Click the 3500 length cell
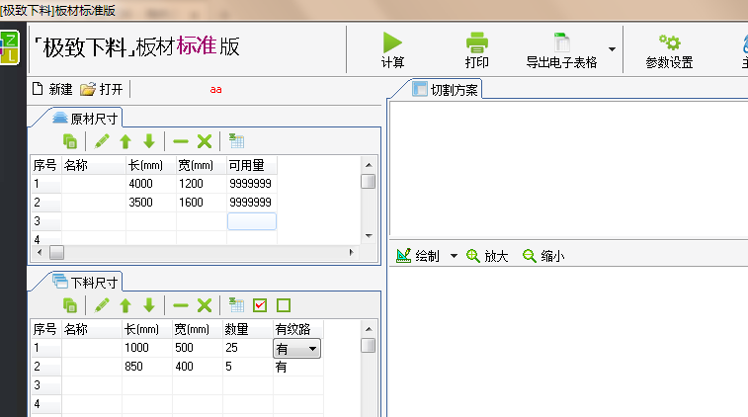 click(151, 203)
